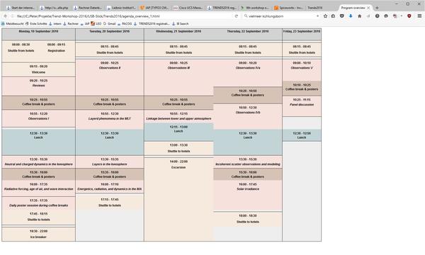The width and height of the screenshot is (425, 255).
Task: Save page to Pocket
Action: coord(342,16)
